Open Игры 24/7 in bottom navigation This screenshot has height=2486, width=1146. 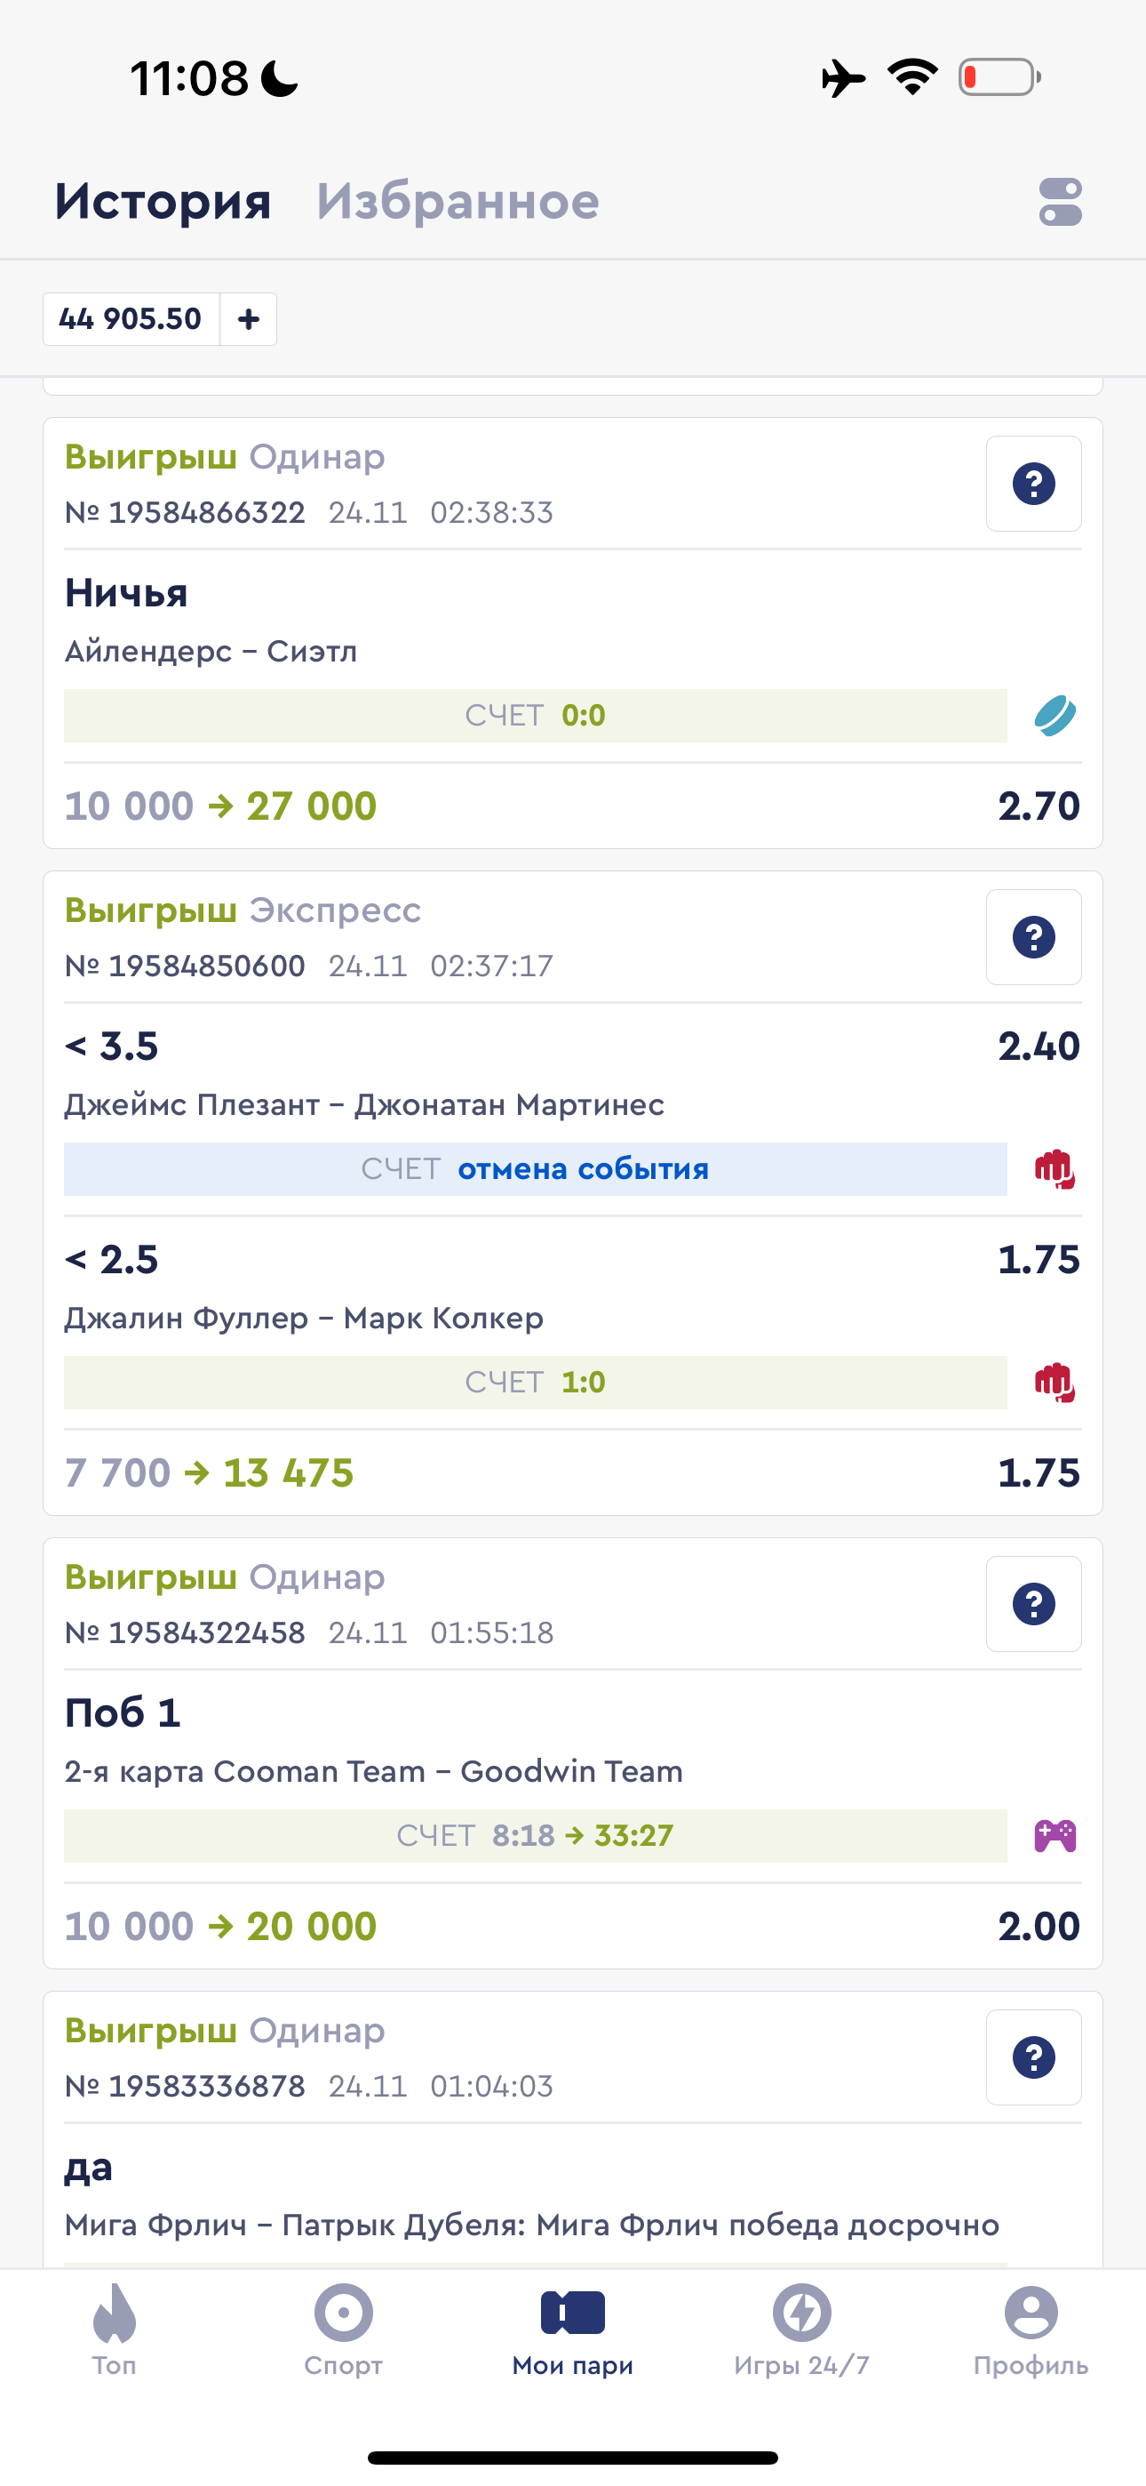pos(801,2330)
